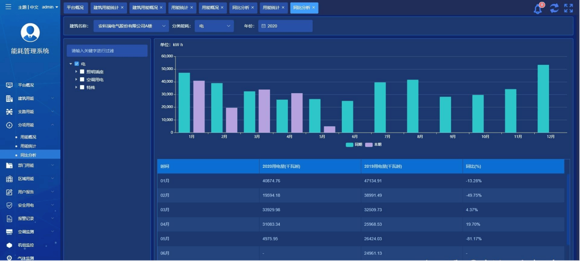Click the 安全用电 shield icon

click(x=9, y=205)
